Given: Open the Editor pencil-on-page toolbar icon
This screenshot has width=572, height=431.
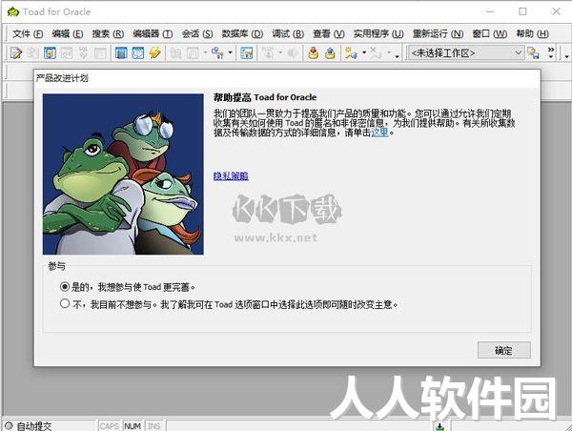Looking at the screenshot, I should click(16, 53).
